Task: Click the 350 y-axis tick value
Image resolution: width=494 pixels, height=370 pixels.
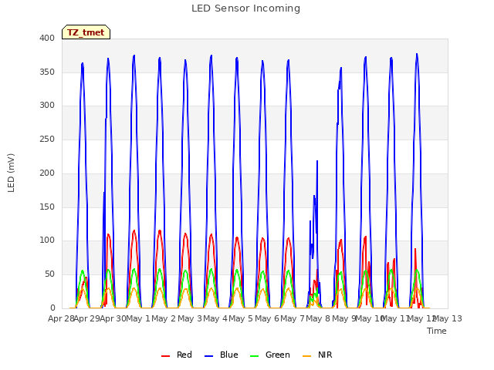Action: pyautogui.click(x=47, y=72)
